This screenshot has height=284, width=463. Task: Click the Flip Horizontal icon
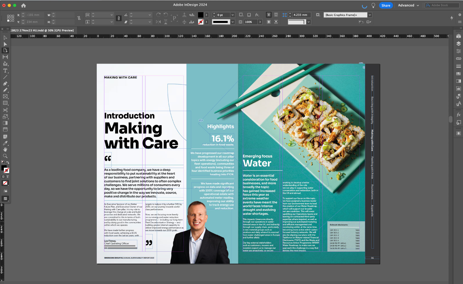pos(158,22)
